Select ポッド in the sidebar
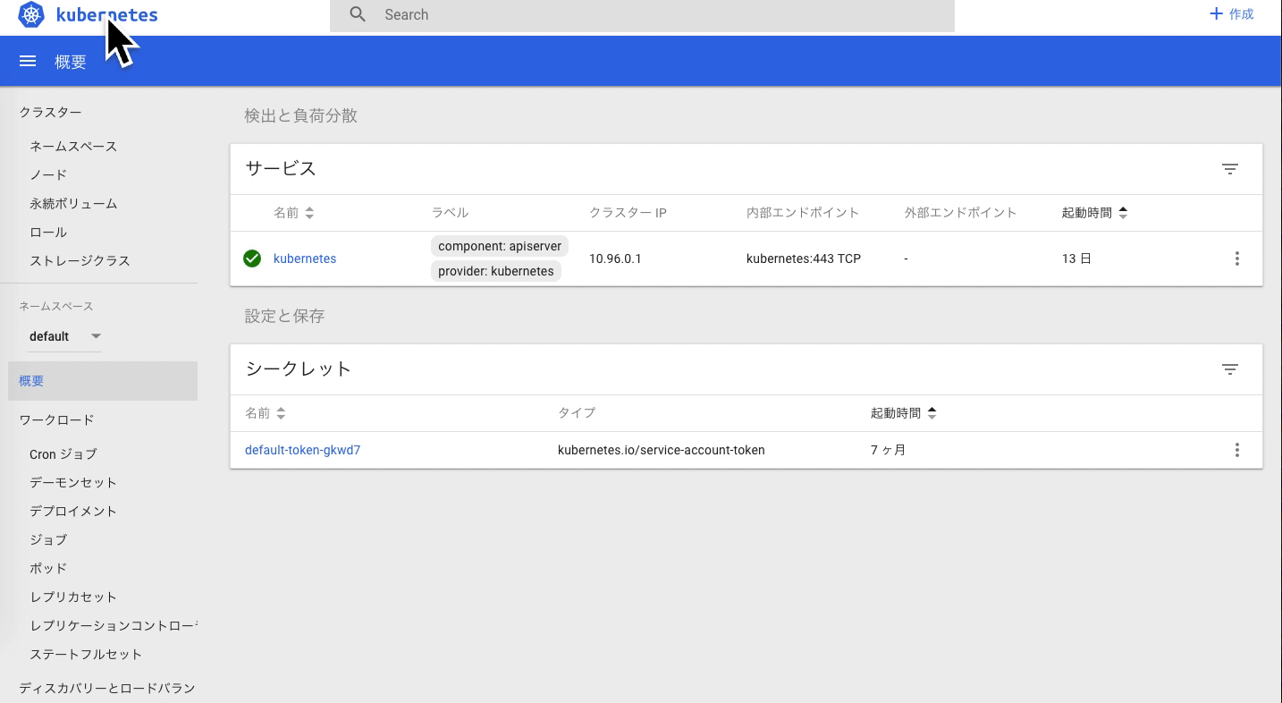This screenshot has height=703, width=1282. tap(48, 568)
